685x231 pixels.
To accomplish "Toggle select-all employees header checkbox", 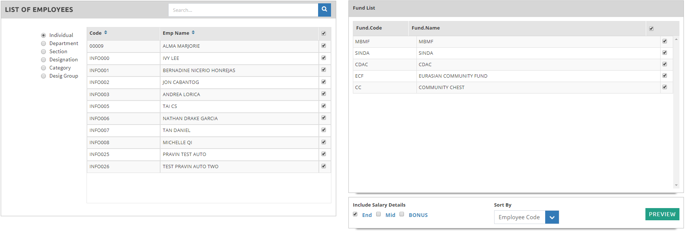I will click(x=324, y=34).
